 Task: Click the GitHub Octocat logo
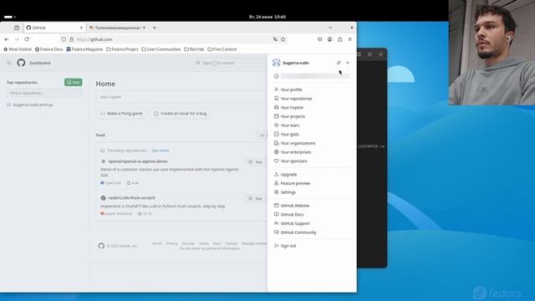click(21, 63)
